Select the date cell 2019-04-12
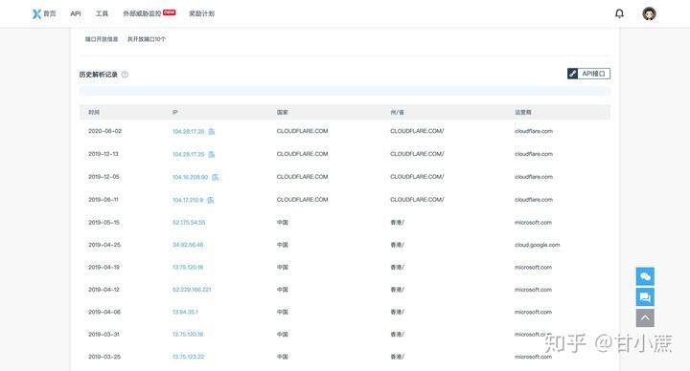This screenshot has height=371, width=690. click(103, 290)
